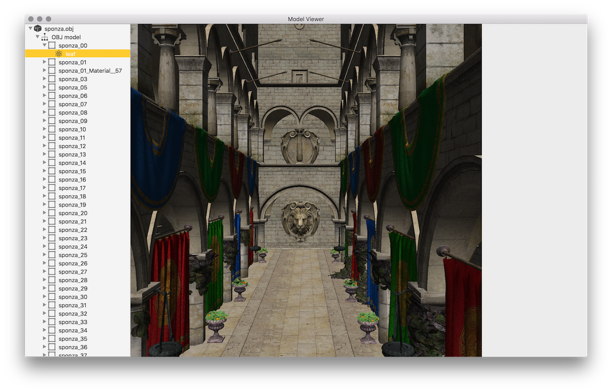The height and width of the screenshot is (392, 612).
Task: Expand the sponza_26 node
Action: 44,263
